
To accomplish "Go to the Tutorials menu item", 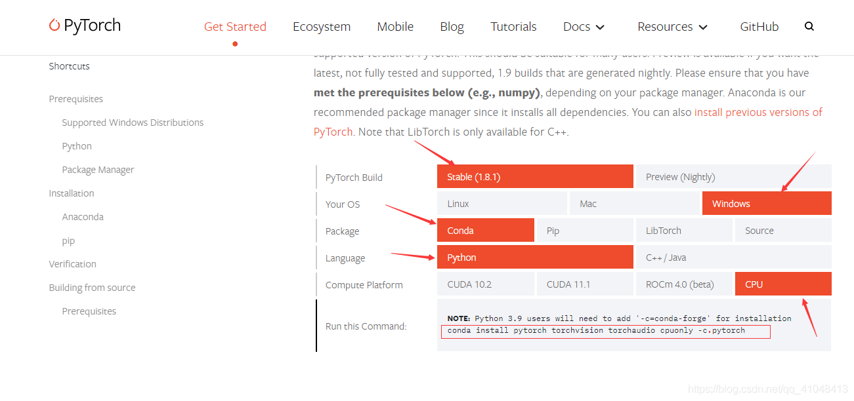I will 513,27.
